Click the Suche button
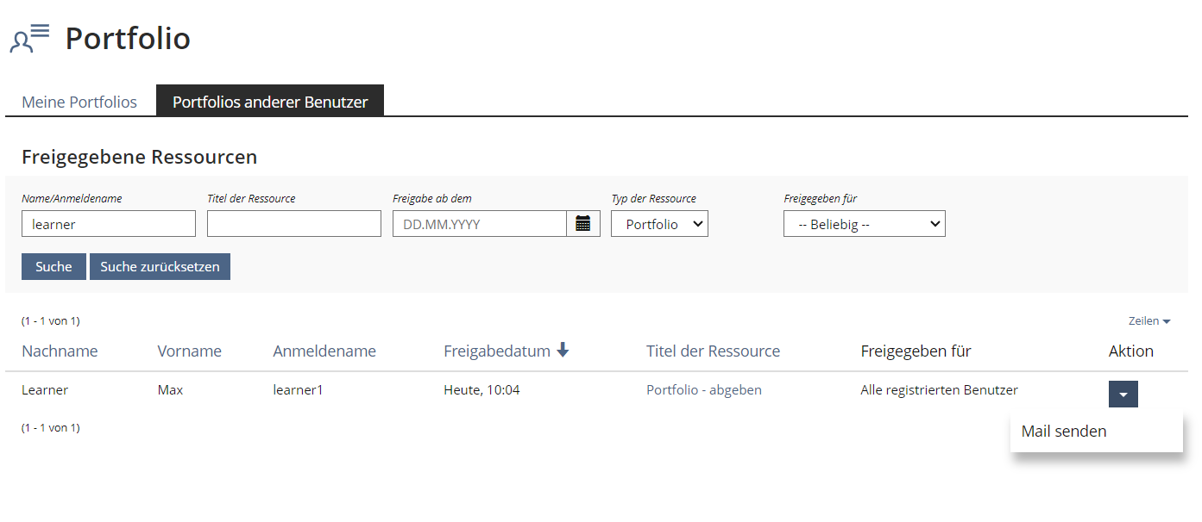 tap(53, 267)
